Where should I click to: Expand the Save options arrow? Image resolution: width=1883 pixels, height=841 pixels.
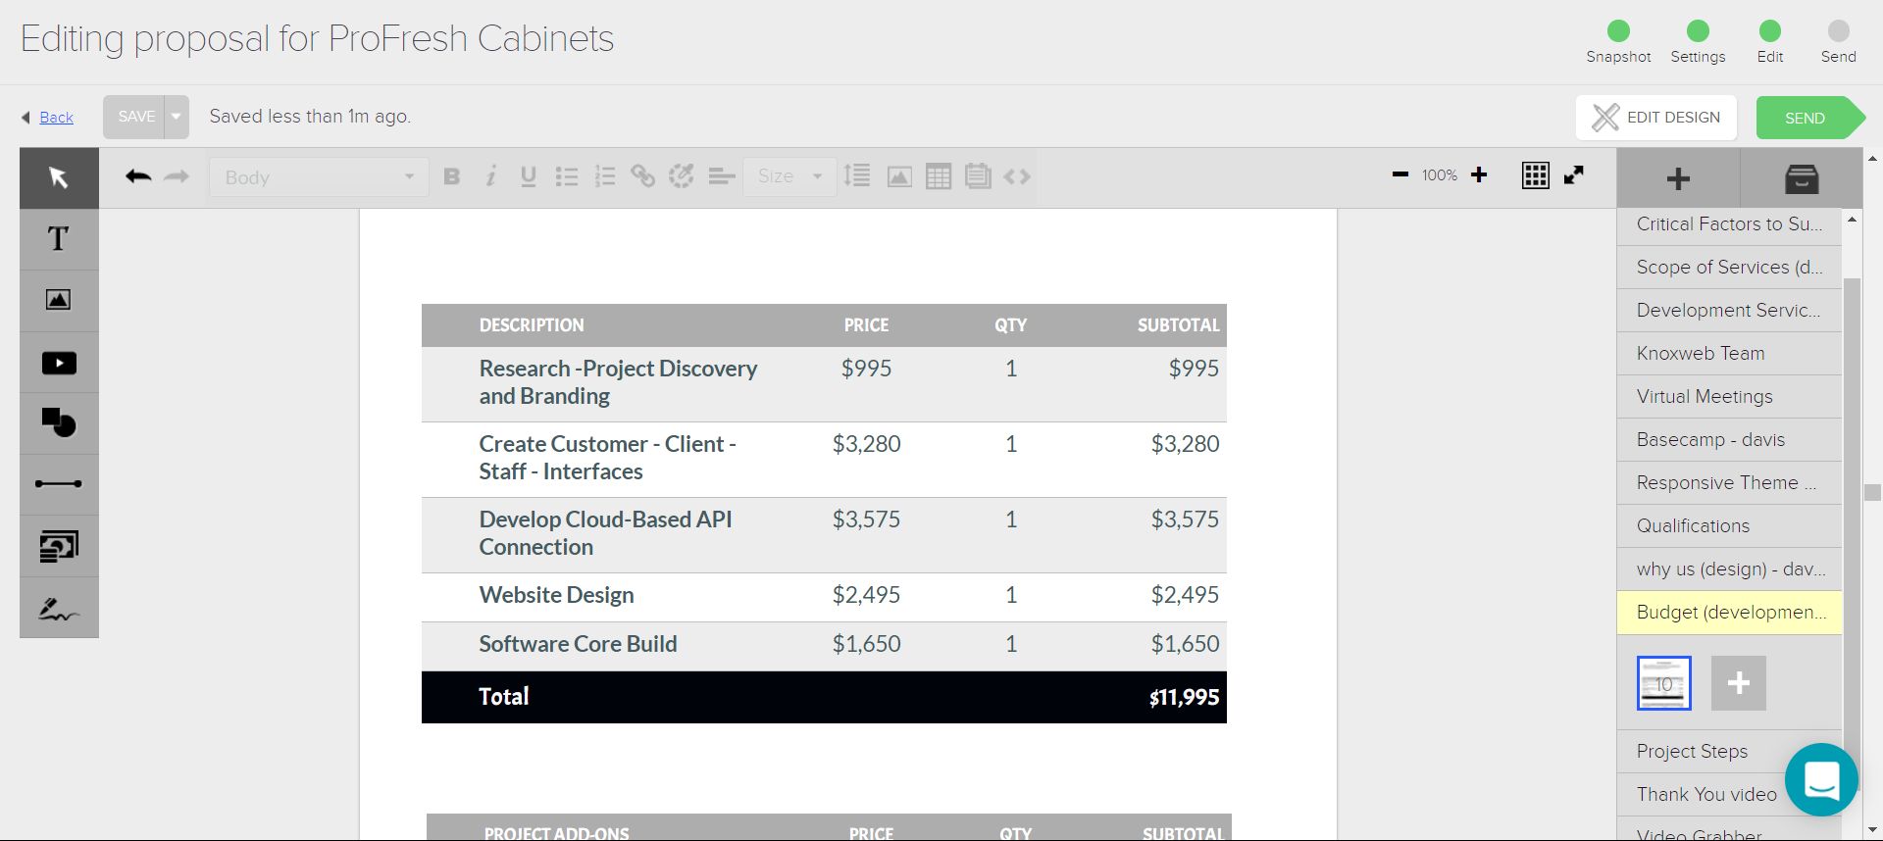[177, 117]
